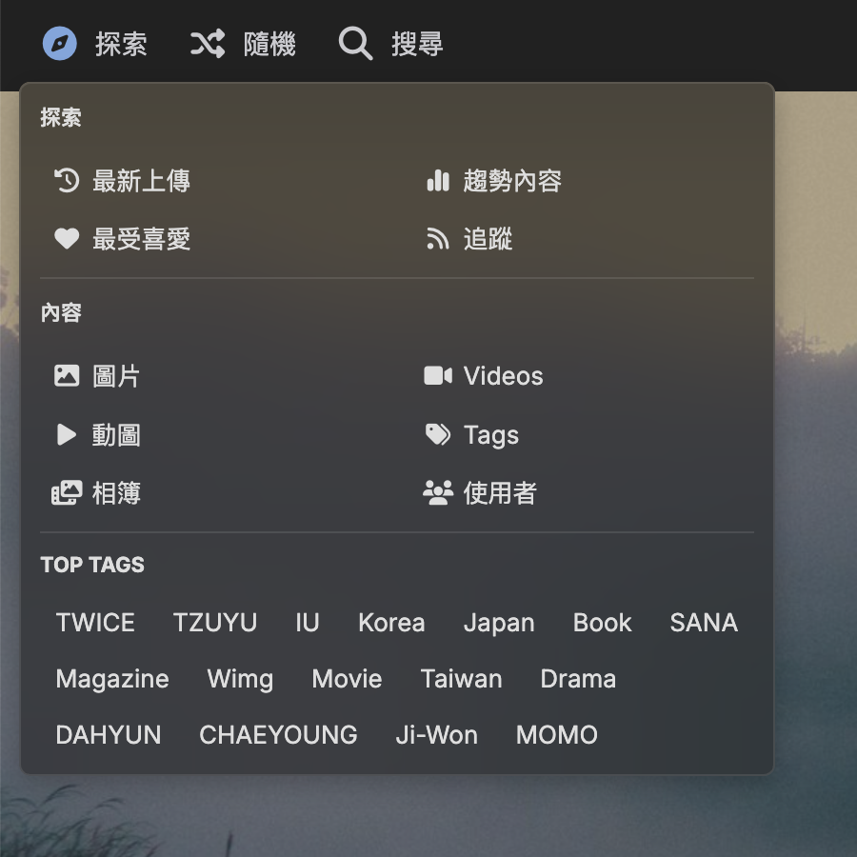The width and height of the screenshot is (857, 857).
Task: Click the video camera icon for Videos
Action: tap(437, 376)
